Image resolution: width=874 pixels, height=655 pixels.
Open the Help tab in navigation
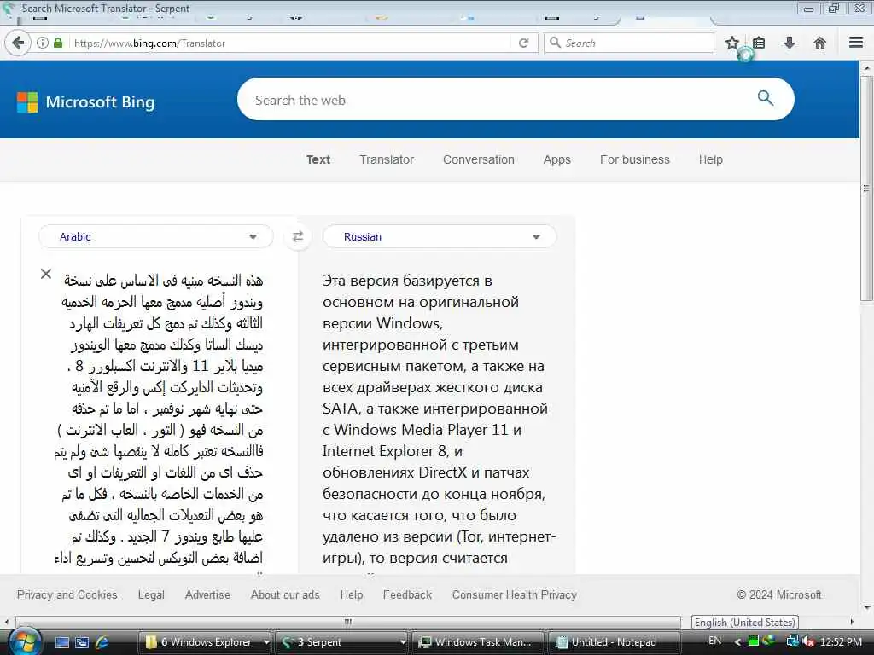click(711, 159)
